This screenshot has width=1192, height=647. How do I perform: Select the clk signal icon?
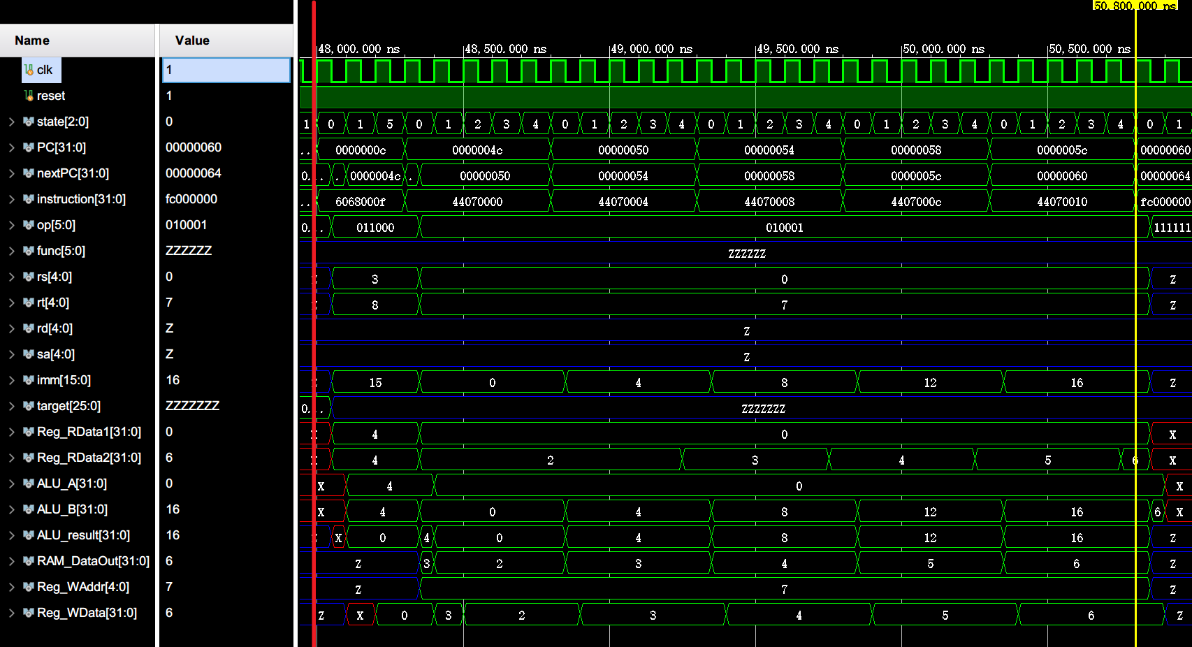(x=29, y=70)
